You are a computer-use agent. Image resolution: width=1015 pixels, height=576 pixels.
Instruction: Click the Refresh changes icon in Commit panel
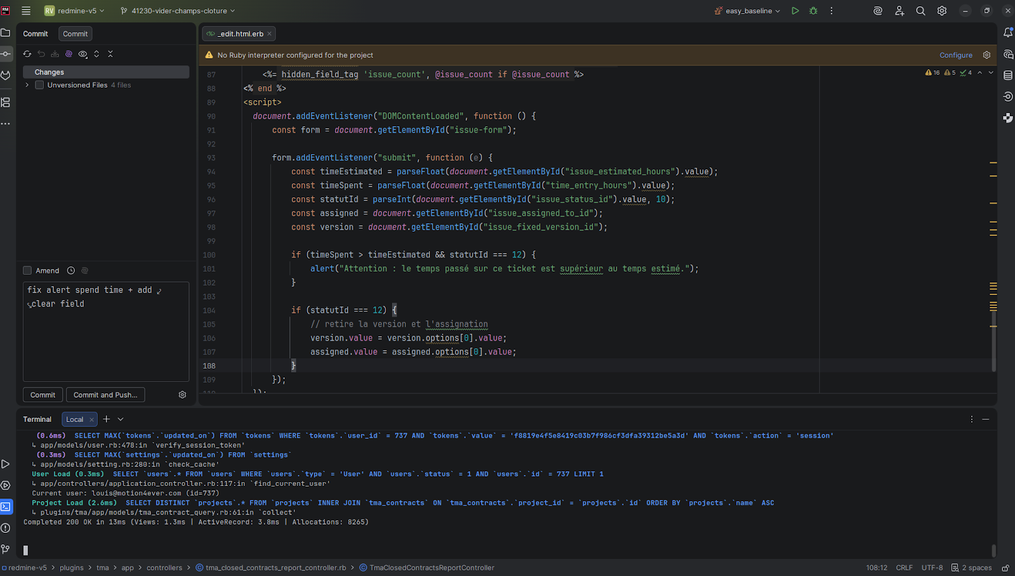click(27, 54)
